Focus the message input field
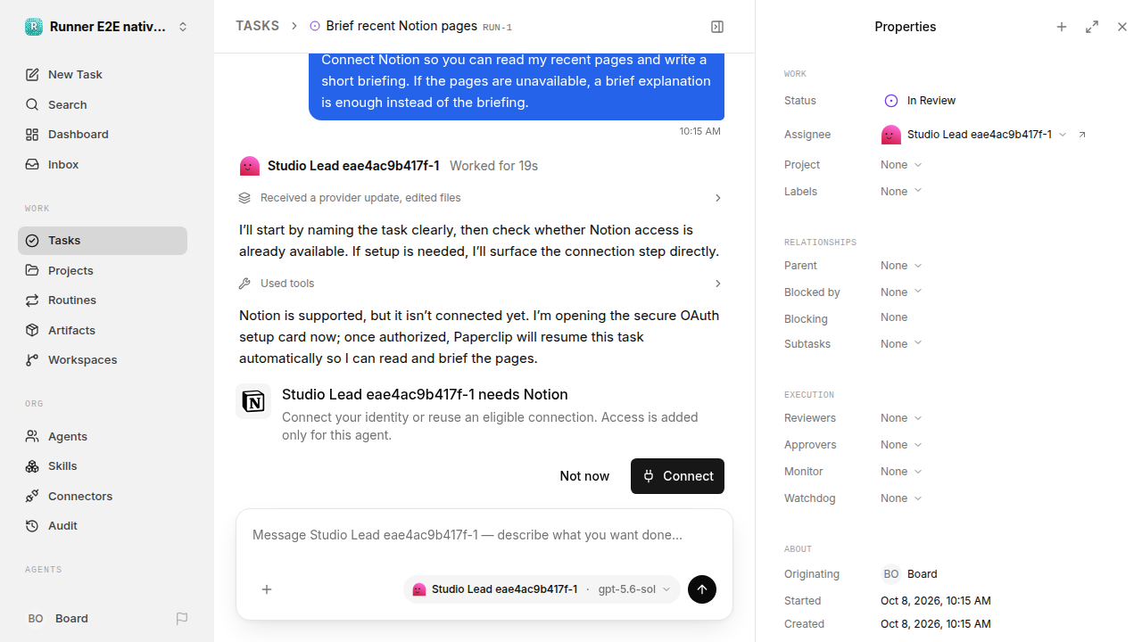The height and width of the screenshot is (642, 1142). 484,535
